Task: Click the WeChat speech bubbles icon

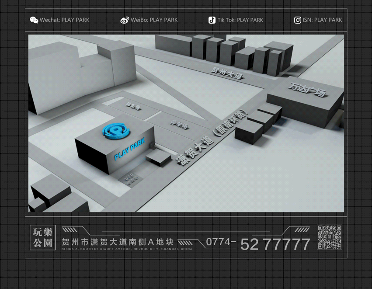Action: tap(34, 20)
